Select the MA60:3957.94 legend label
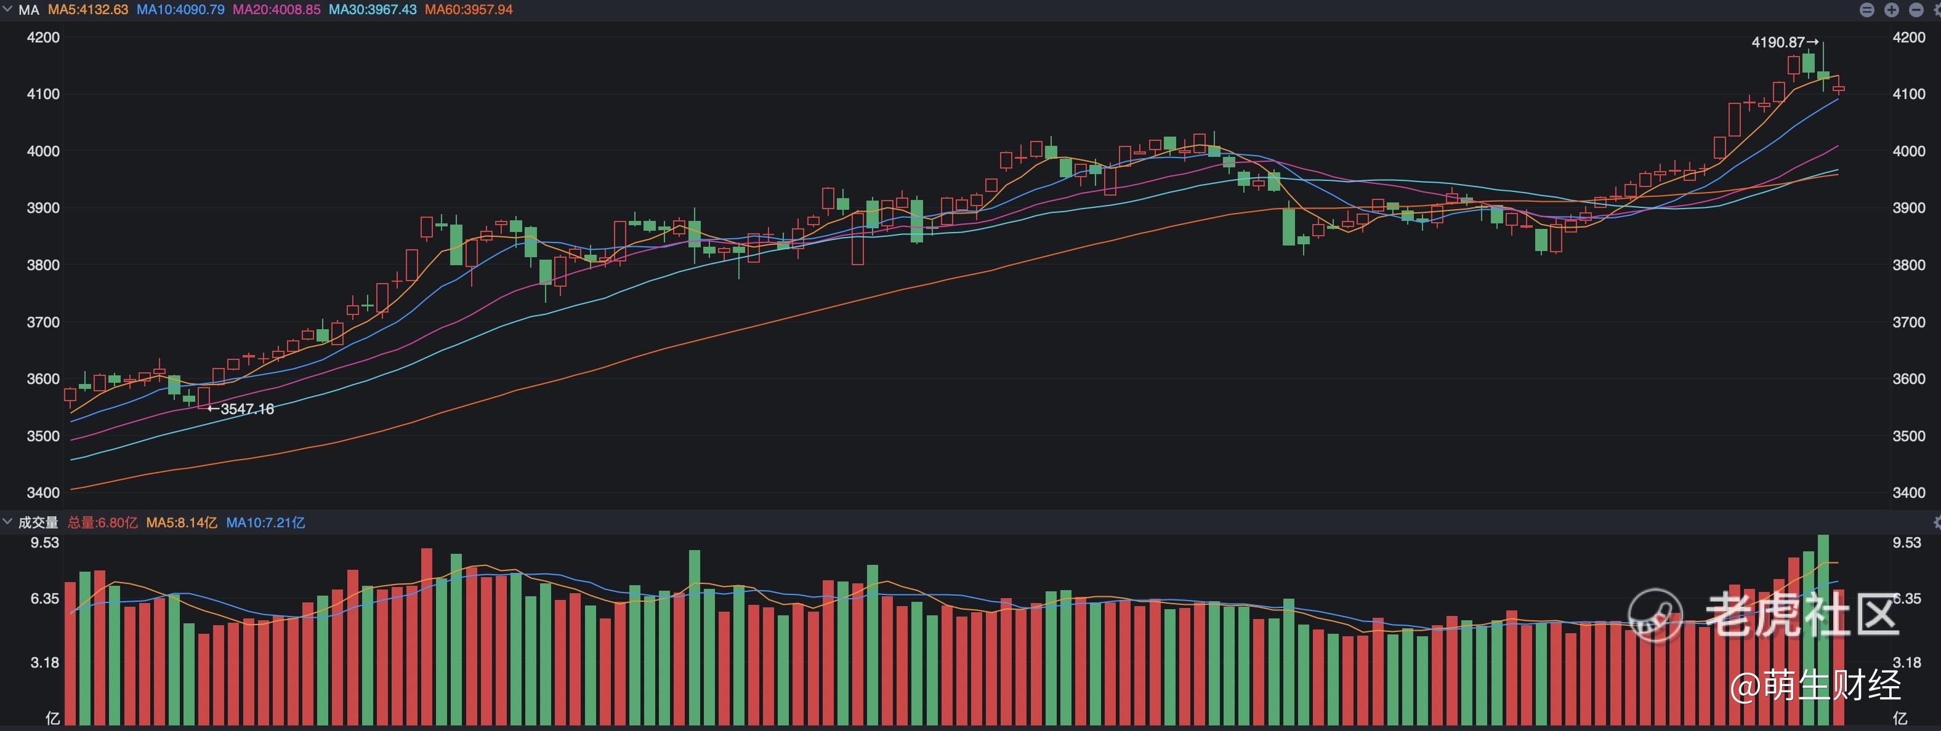1941x731 pixels. point(469,10)
